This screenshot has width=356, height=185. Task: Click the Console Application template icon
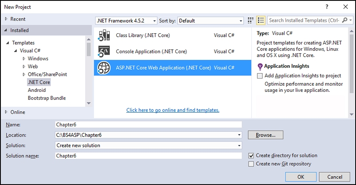pyautogui.click(x=104, y=51)
